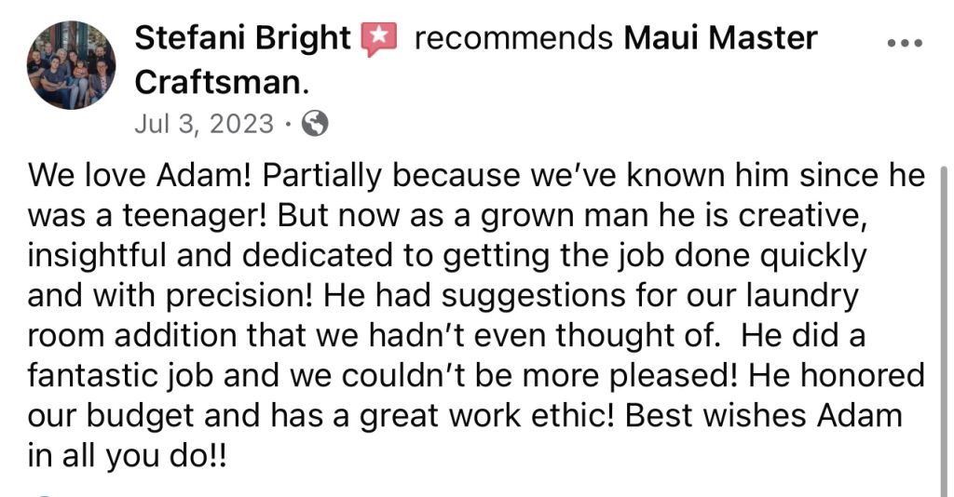Click the word Craftsman in the page name

220,82
